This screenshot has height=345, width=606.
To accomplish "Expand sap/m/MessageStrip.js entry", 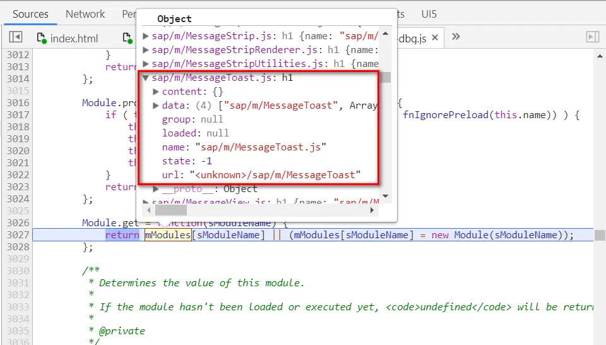I will click(146, 36).
